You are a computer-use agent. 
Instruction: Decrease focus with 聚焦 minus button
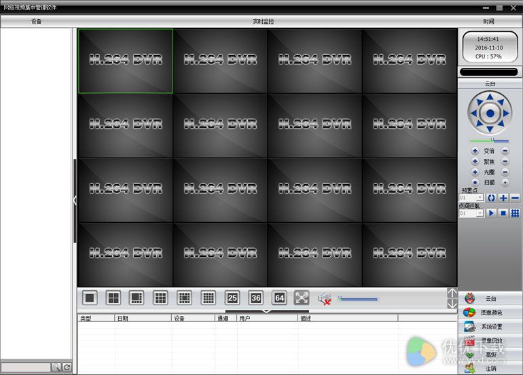[x=505, y=162]
